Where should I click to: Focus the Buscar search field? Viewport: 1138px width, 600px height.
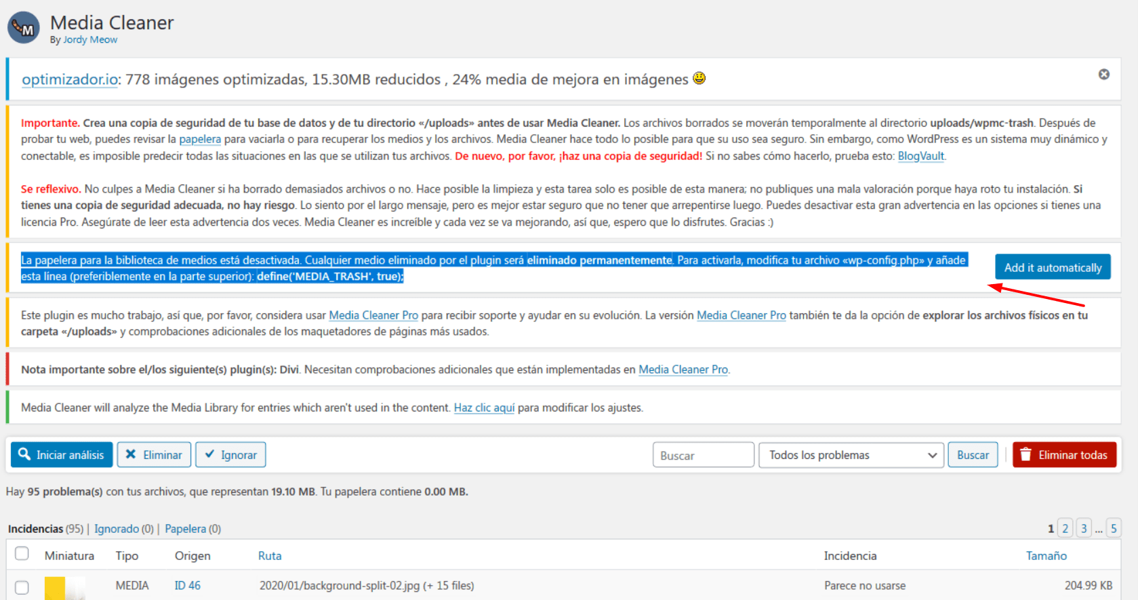[x=704, y=455]
